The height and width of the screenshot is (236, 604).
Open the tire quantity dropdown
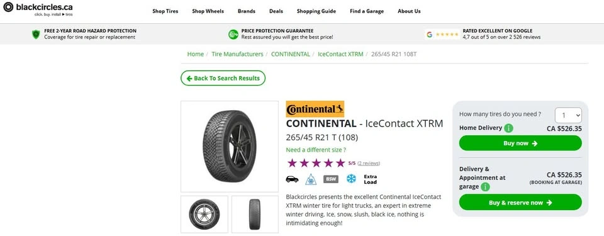pos(568,115)
